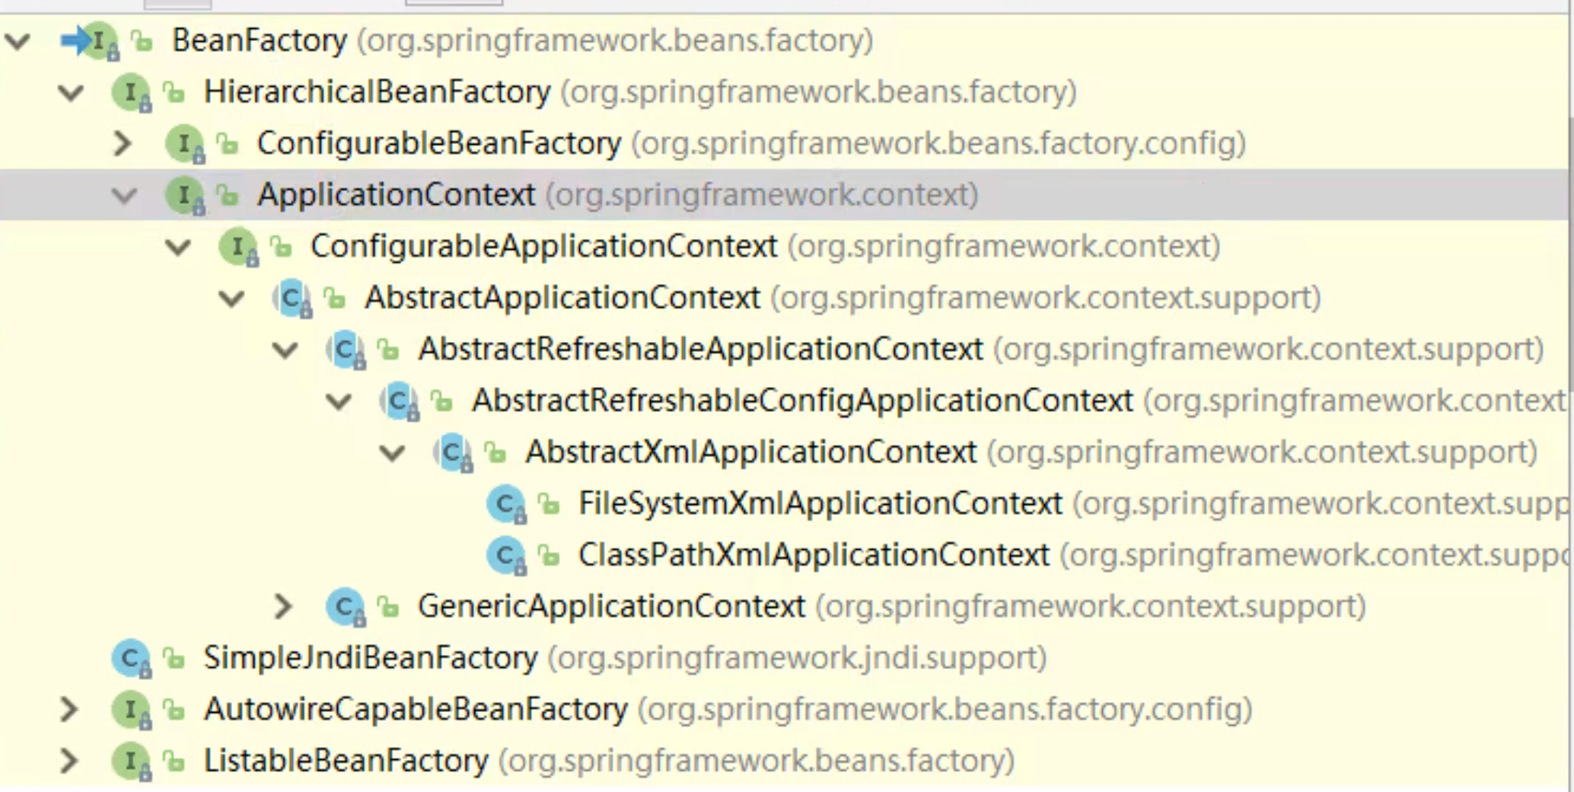Collapse the AbstractRefreshableApplicationContext node
This screenshot has width=1574, height=792.
(x=285, y=350)
